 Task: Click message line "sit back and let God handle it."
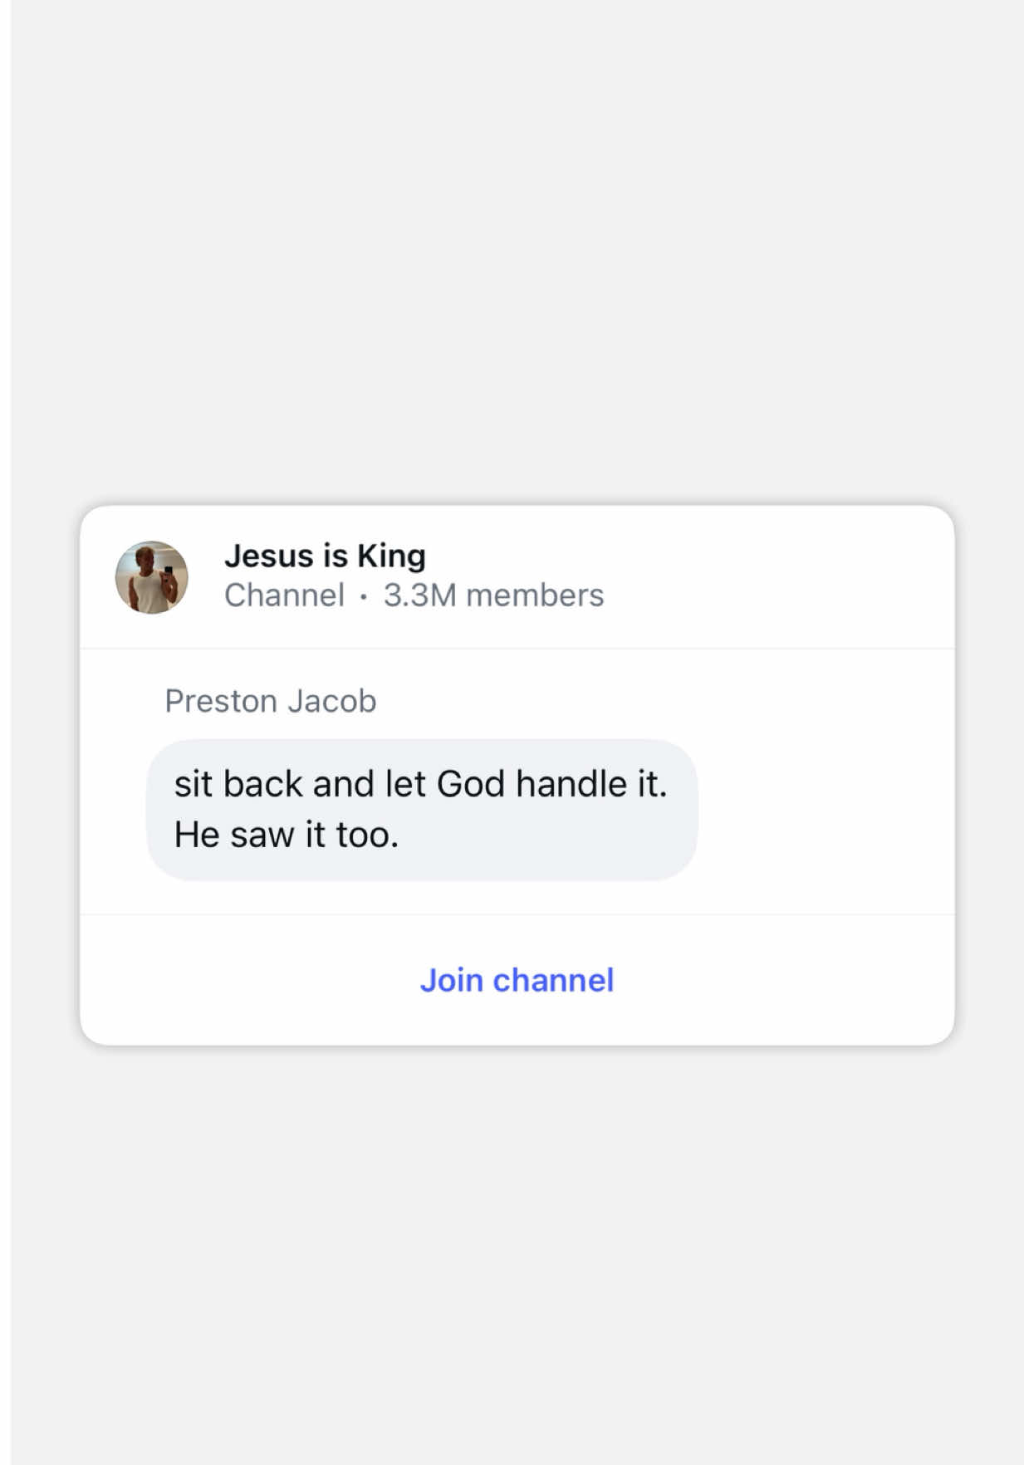click(x=420, y=784)
